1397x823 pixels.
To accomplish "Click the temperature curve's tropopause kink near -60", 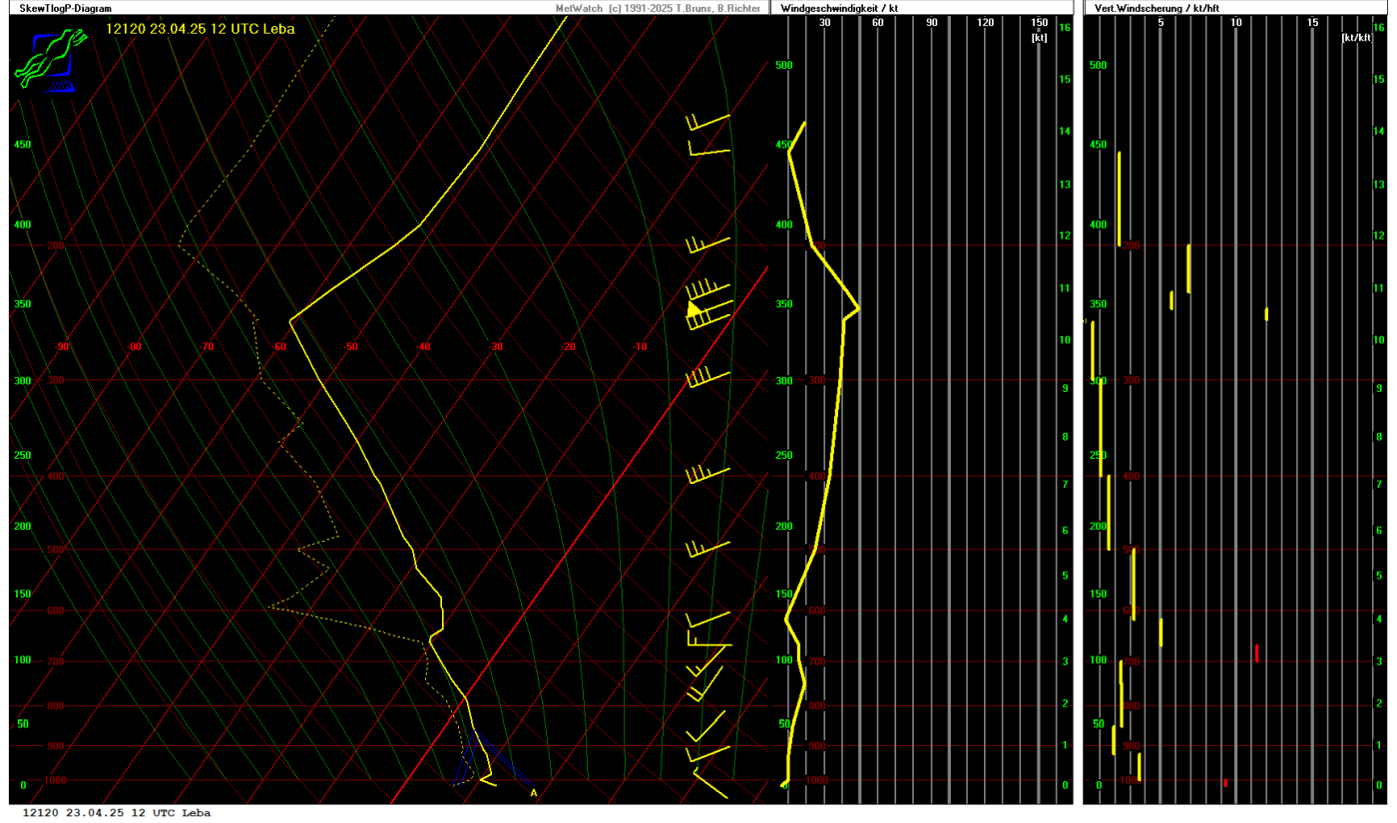I will click(x=290, y=320).
